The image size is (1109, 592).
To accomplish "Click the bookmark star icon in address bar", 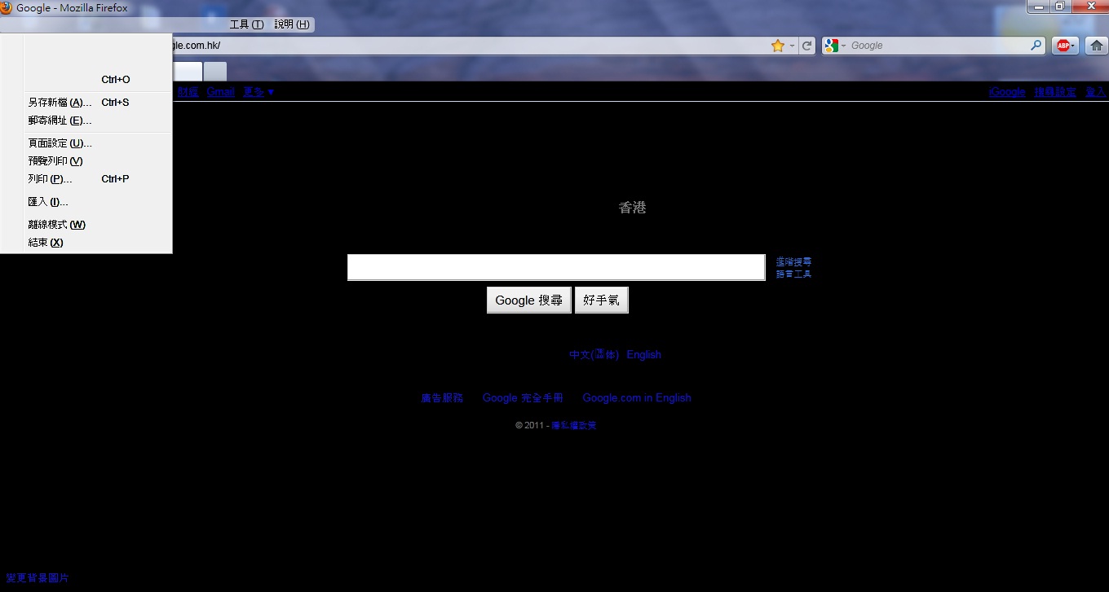I will [x=778, y=46].
